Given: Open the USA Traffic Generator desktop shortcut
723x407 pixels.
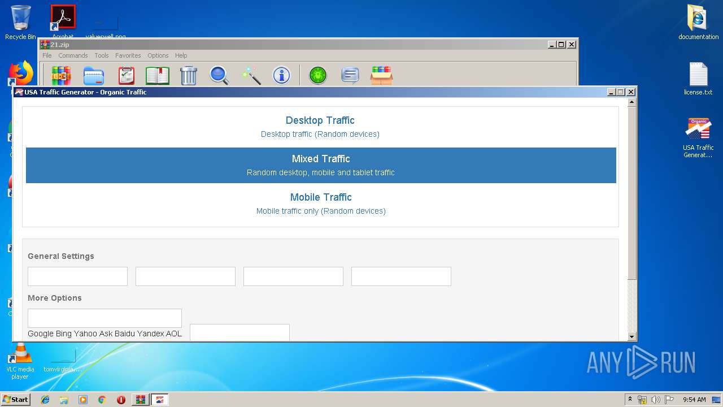Looking at the screenshot, I should pyautogui.click(x=698, y=138).
